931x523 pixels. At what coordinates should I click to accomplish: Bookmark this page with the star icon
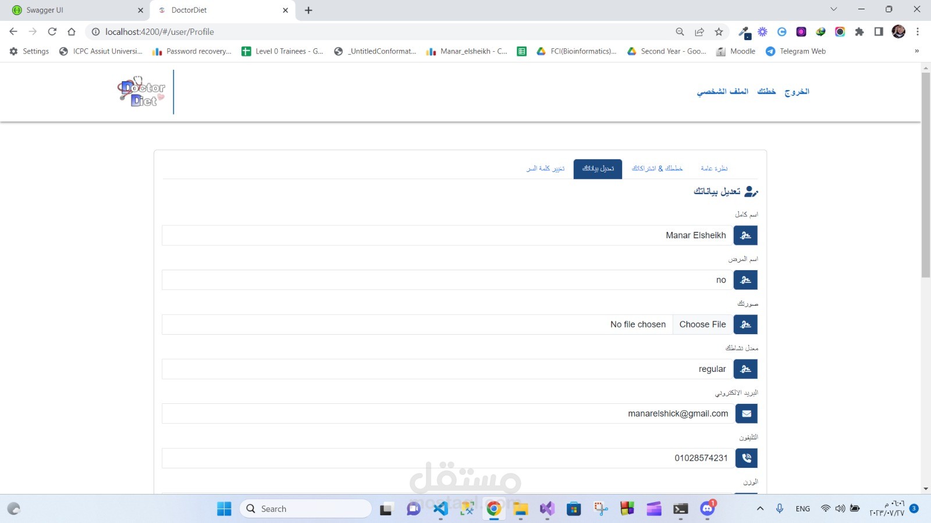tap(719, 32)
